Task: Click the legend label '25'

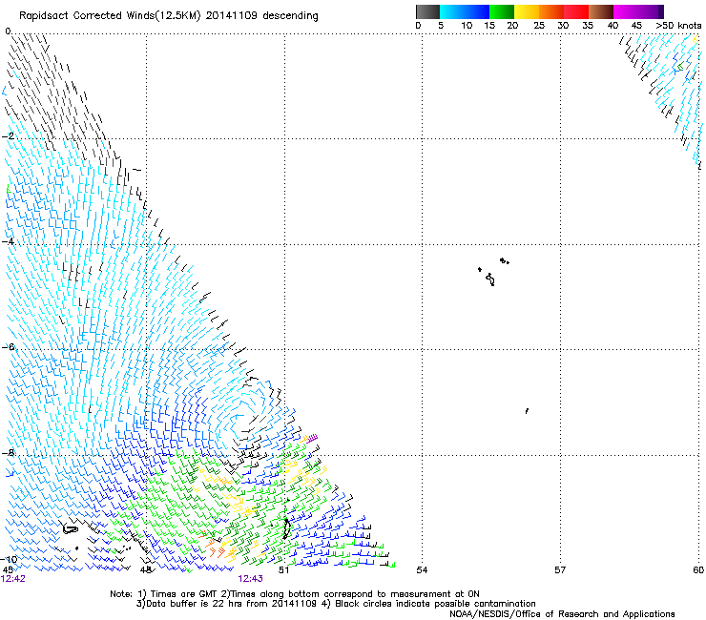Action: pyautogui.click(x=539, y=26)
